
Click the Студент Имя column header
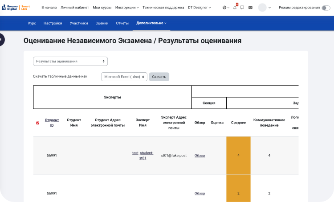click(x=74, y=123)
